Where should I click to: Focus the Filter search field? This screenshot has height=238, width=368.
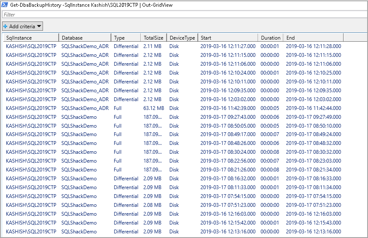tap(185, 15)
